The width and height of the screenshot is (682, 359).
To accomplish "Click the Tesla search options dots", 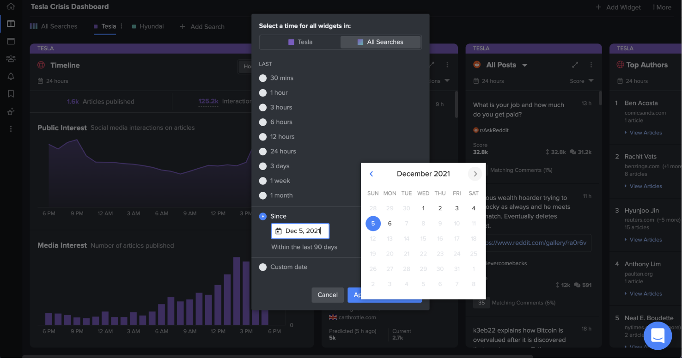I will (x=122, y=26).
